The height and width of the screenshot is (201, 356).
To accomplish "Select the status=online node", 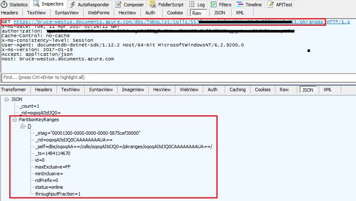I will pos(49,187).
